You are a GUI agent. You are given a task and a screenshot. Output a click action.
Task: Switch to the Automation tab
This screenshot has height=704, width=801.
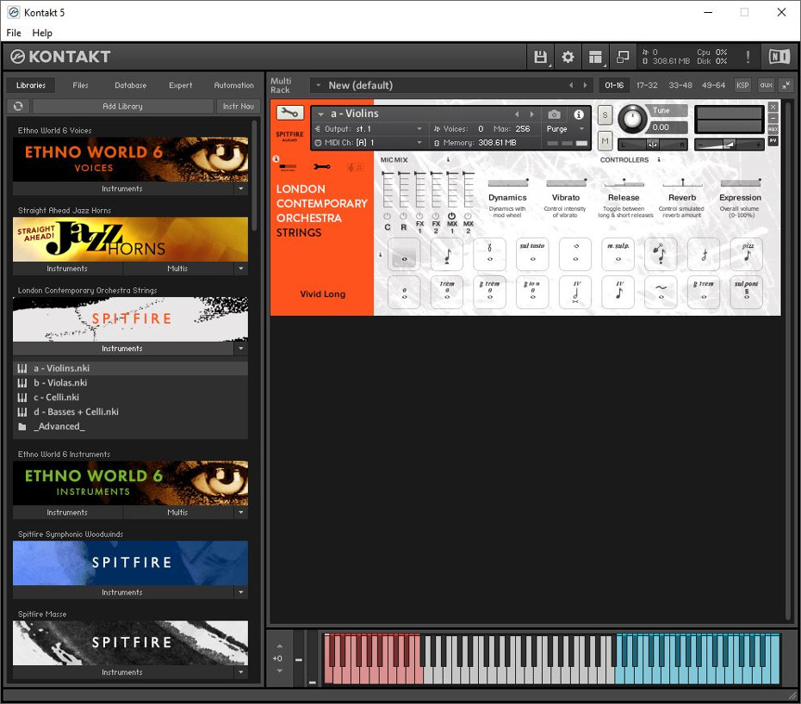233,85
